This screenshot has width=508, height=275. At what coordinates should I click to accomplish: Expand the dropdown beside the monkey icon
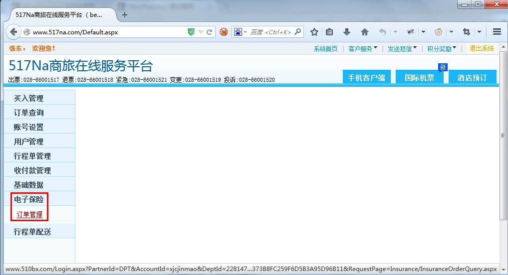[x=451, y=32]
